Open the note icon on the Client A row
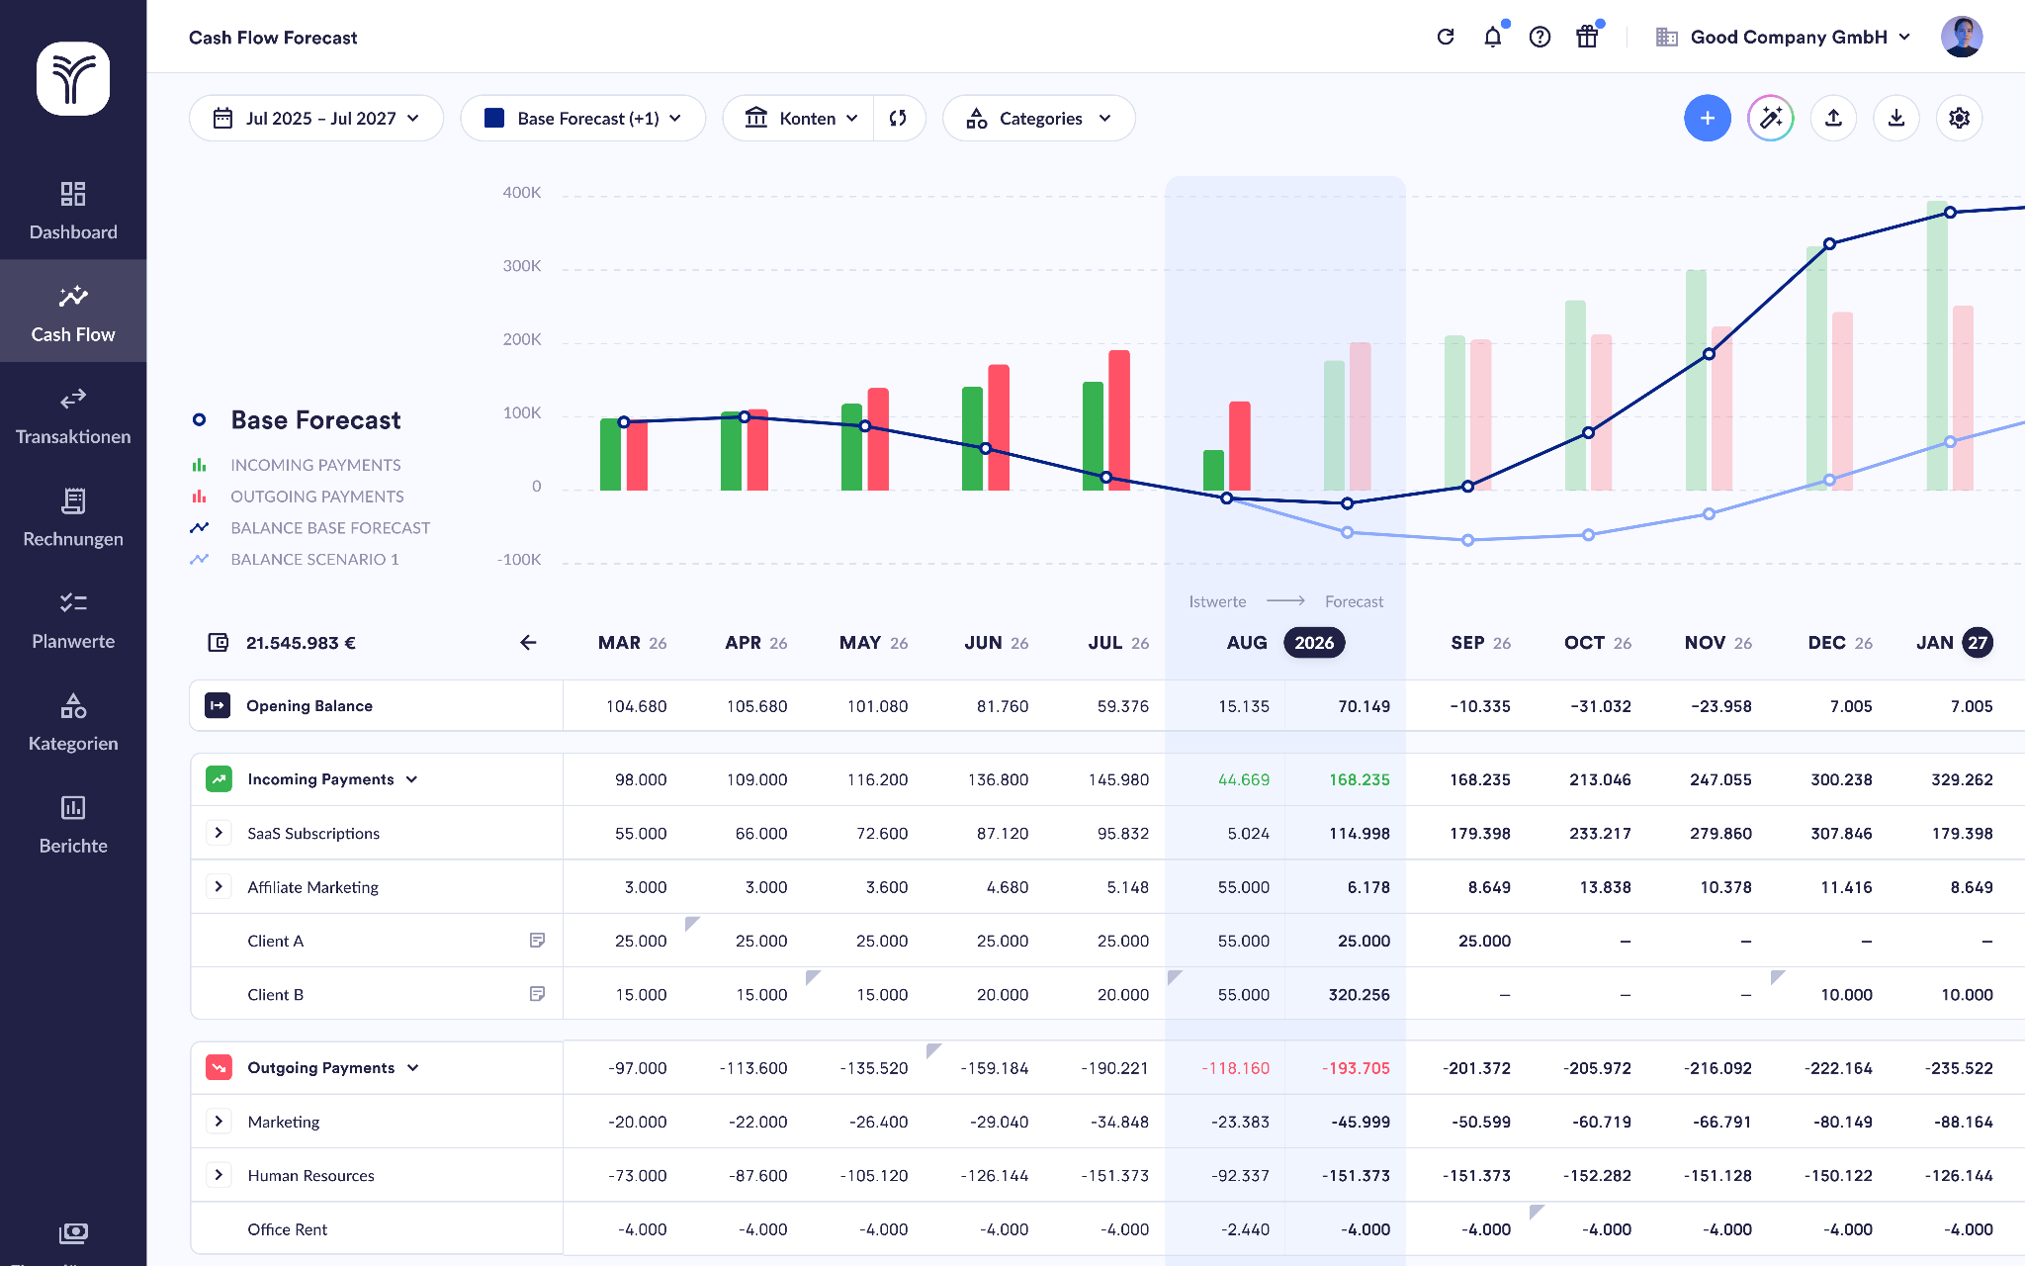2025x1266 pixels. click(x=538, y=940)
